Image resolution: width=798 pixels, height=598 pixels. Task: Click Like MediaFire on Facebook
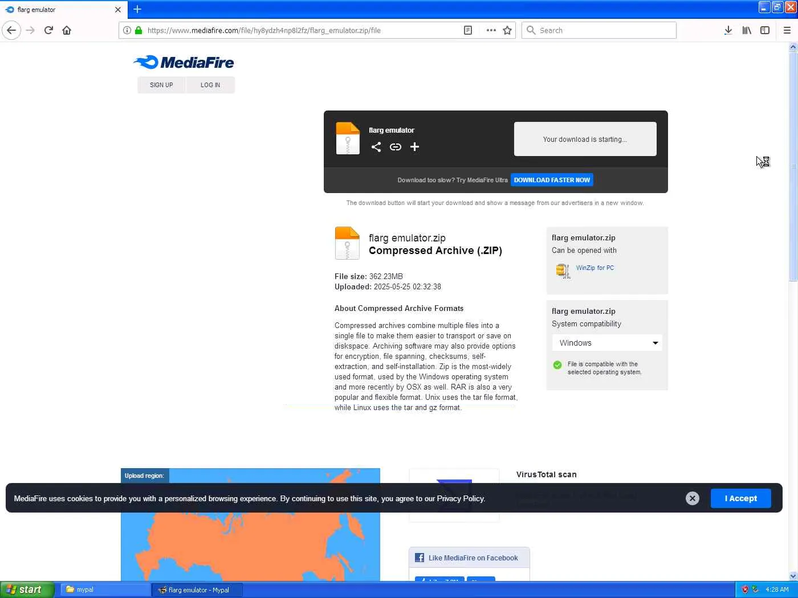(x=473, y=558)
